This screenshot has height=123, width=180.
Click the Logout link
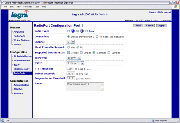(x=167, y=12)
